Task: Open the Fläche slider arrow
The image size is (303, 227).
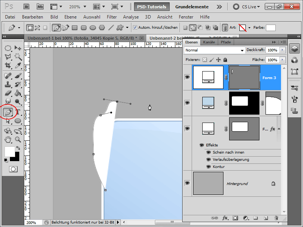Action: 283,60
